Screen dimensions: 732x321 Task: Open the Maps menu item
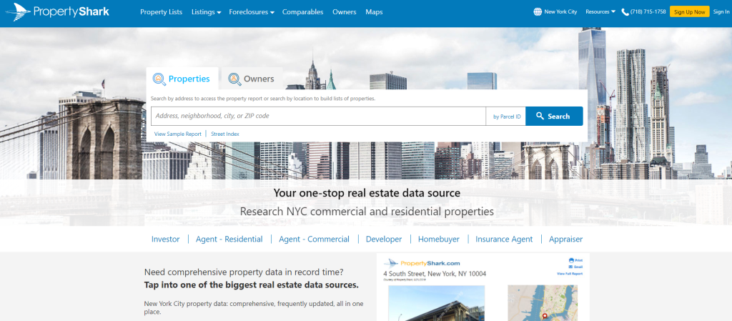[x=374, y=12]
